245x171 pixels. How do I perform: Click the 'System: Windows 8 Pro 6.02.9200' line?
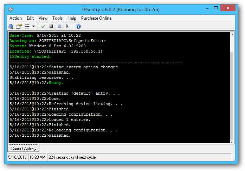click(47, 46)
